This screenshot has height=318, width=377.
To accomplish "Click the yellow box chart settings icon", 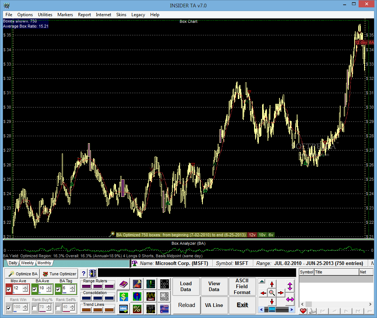I will tap(151, 297).
